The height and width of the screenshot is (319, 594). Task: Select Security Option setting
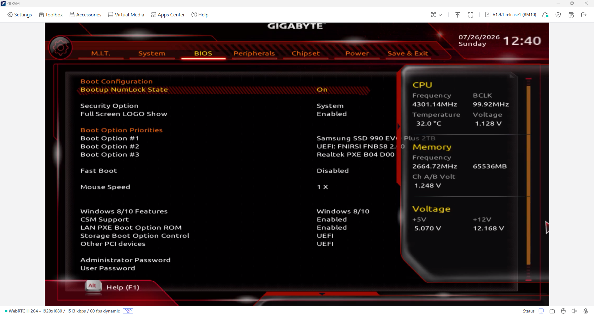click(109, 106)
